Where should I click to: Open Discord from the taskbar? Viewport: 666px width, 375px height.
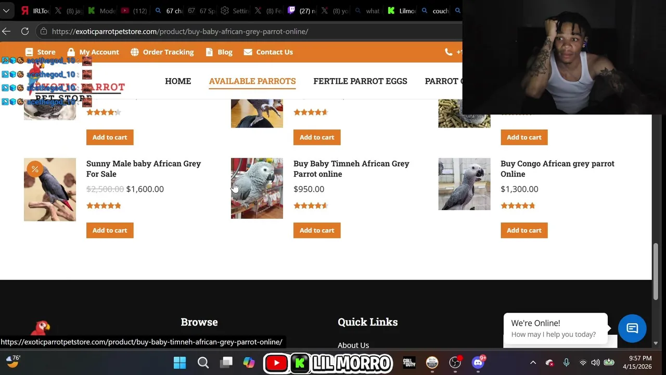(478, 362)
